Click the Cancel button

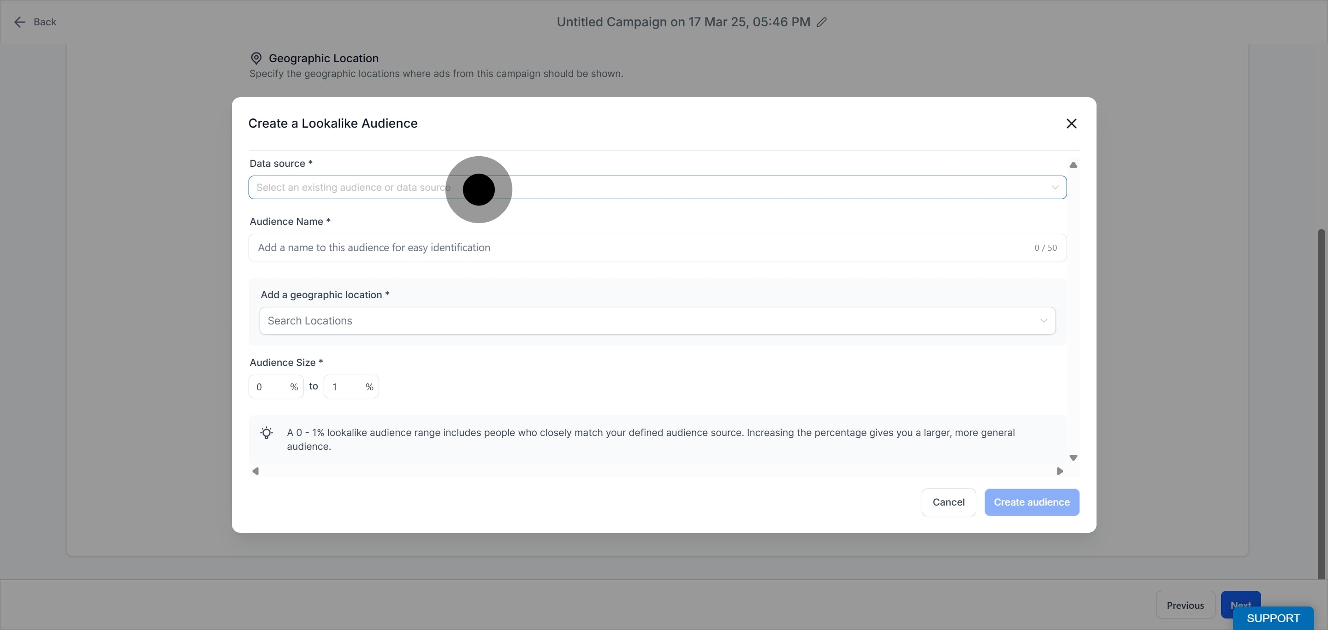[949, 502]
